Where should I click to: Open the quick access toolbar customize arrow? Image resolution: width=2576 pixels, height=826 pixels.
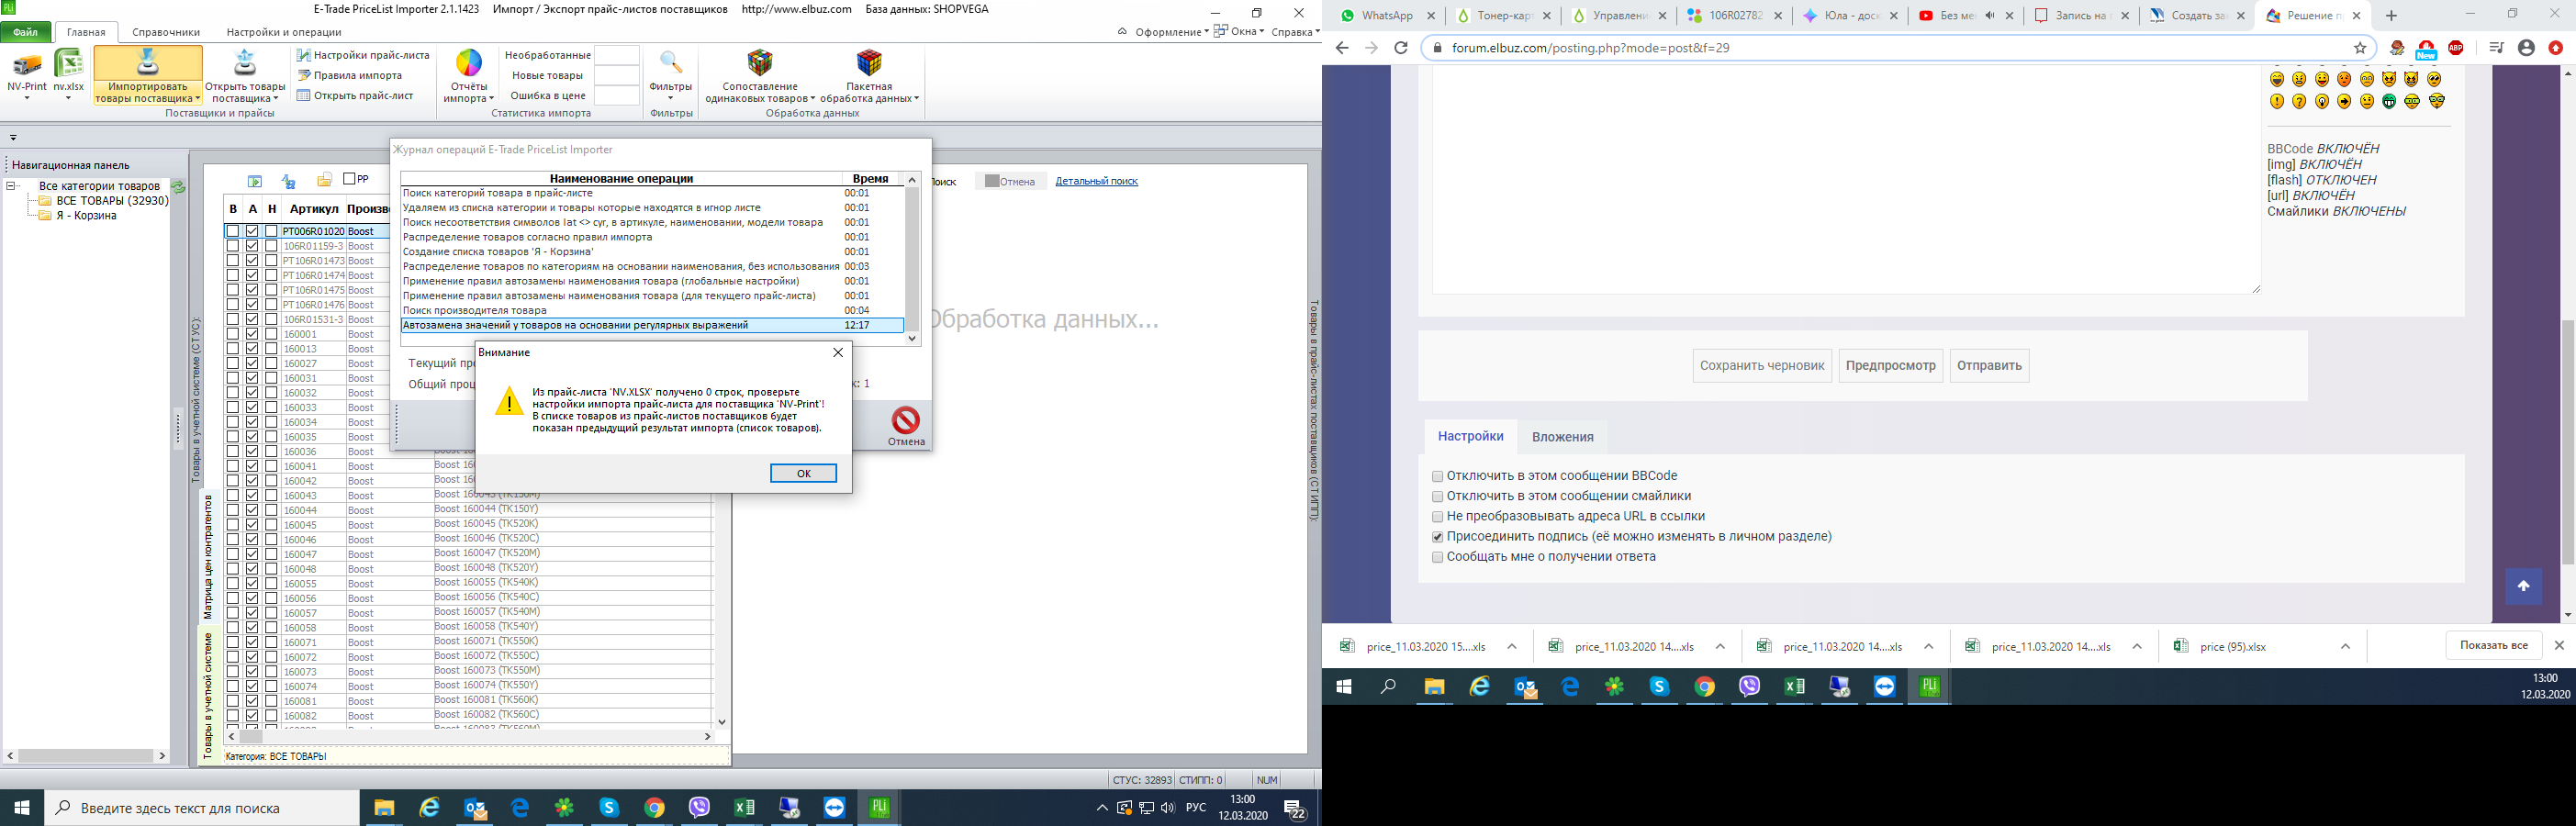tap(13, 138)
